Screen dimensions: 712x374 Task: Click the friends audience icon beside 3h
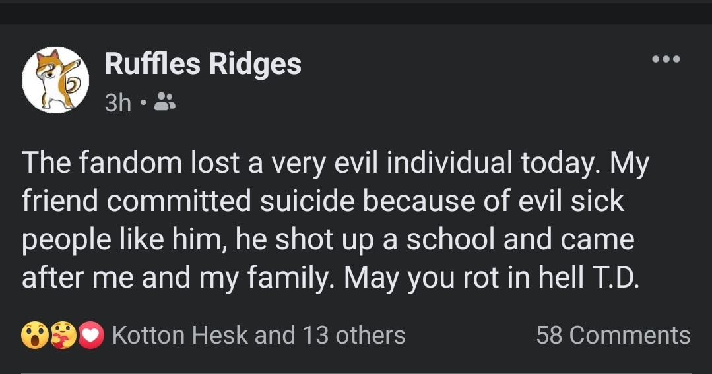[x=164, y=102]
